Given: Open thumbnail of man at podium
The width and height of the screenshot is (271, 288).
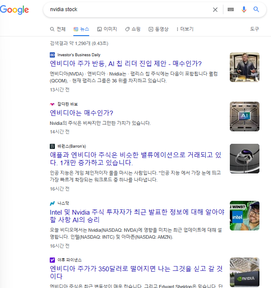Looking at the screenshot, I should pyautogui.click(x=244, y=67).
